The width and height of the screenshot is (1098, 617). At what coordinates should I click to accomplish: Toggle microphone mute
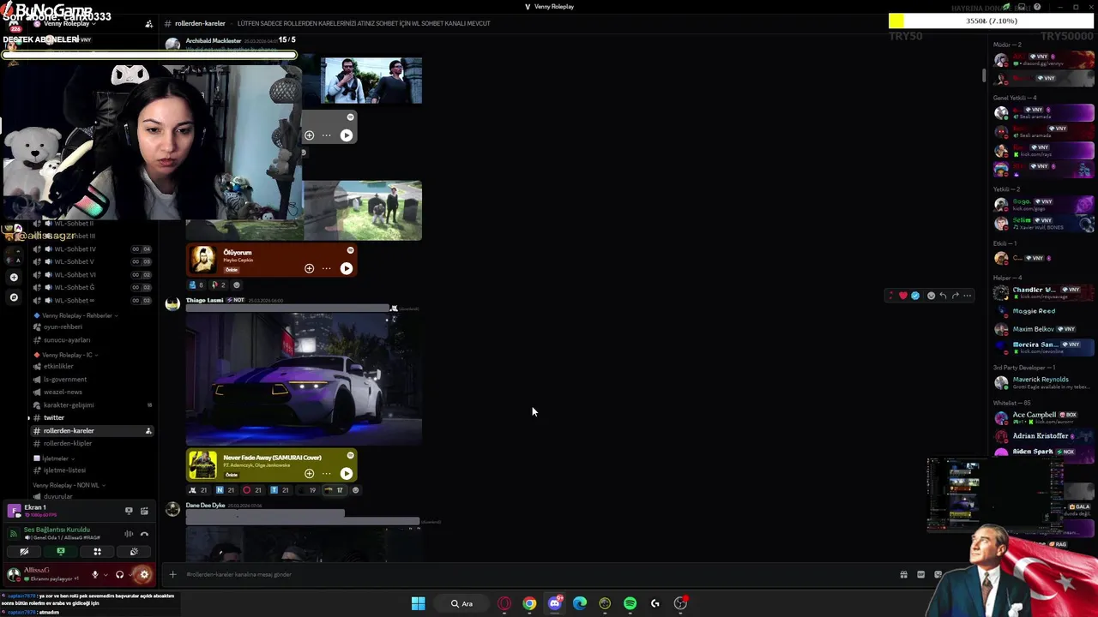tap(95, 575)
